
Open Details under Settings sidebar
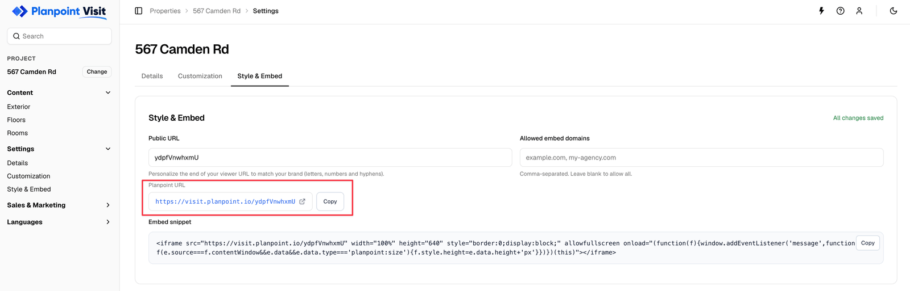click(18, 163)
